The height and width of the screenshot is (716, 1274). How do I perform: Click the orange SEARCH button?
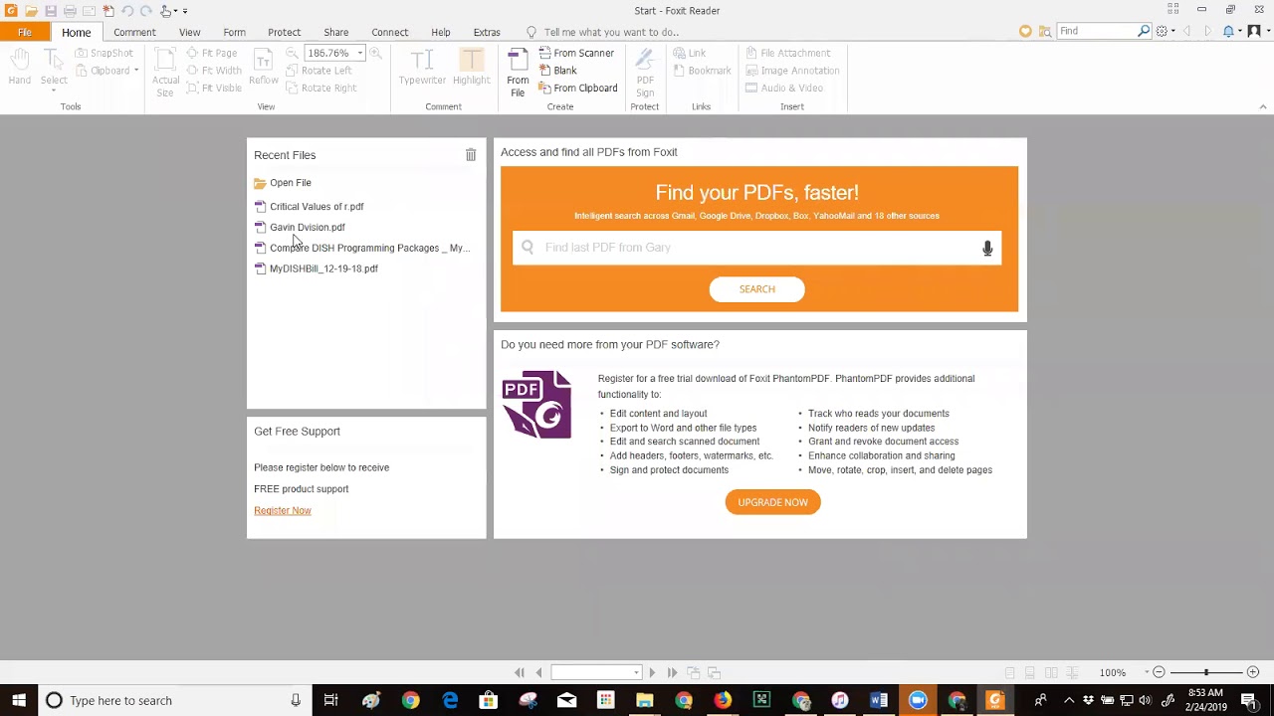(756, 289)
